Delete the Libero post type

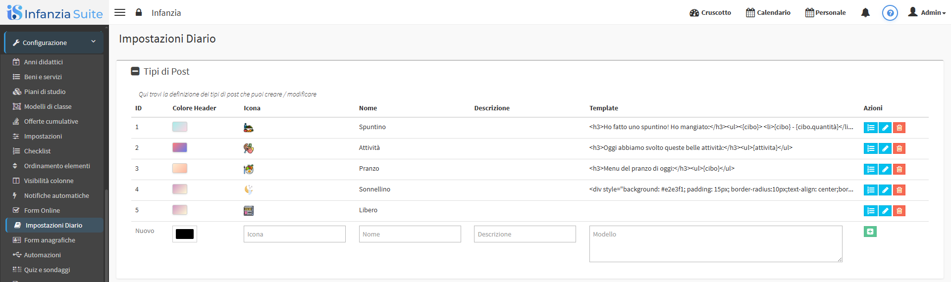click(x=899, y=211)
